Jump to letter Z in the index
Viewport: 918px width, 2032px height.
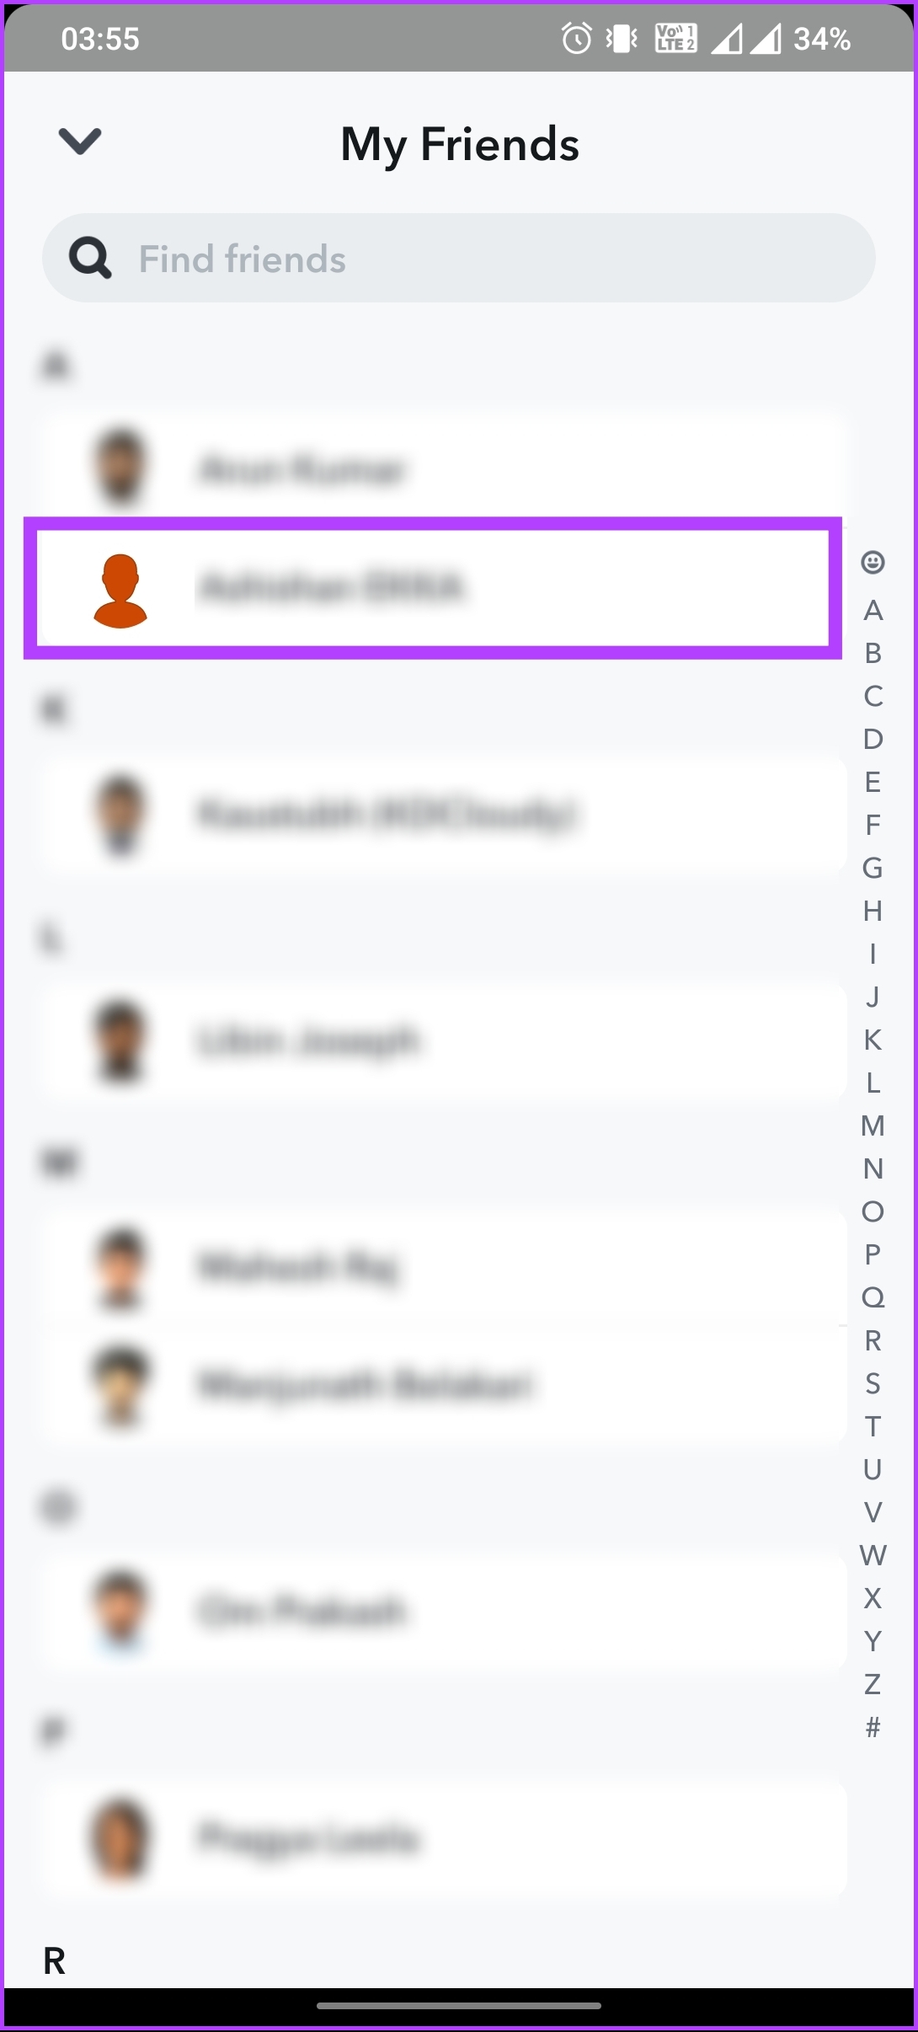873,1684
